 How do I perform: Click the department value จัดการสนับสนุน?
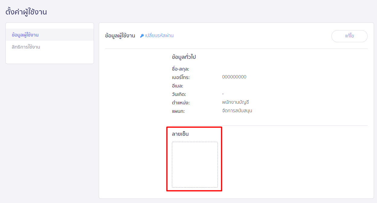237,110
